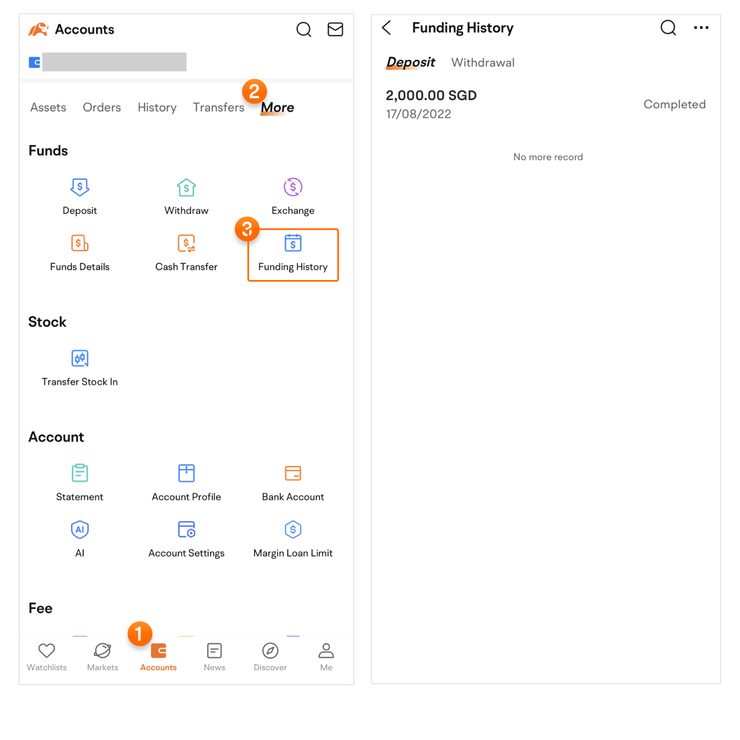Open the Deposit funds icon

click(80, 187)
